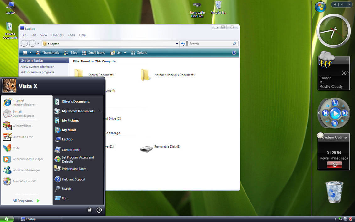
Task: Click the padlock lock button on the Start menu
Action: pyautogui.click(x=89, y=210)
